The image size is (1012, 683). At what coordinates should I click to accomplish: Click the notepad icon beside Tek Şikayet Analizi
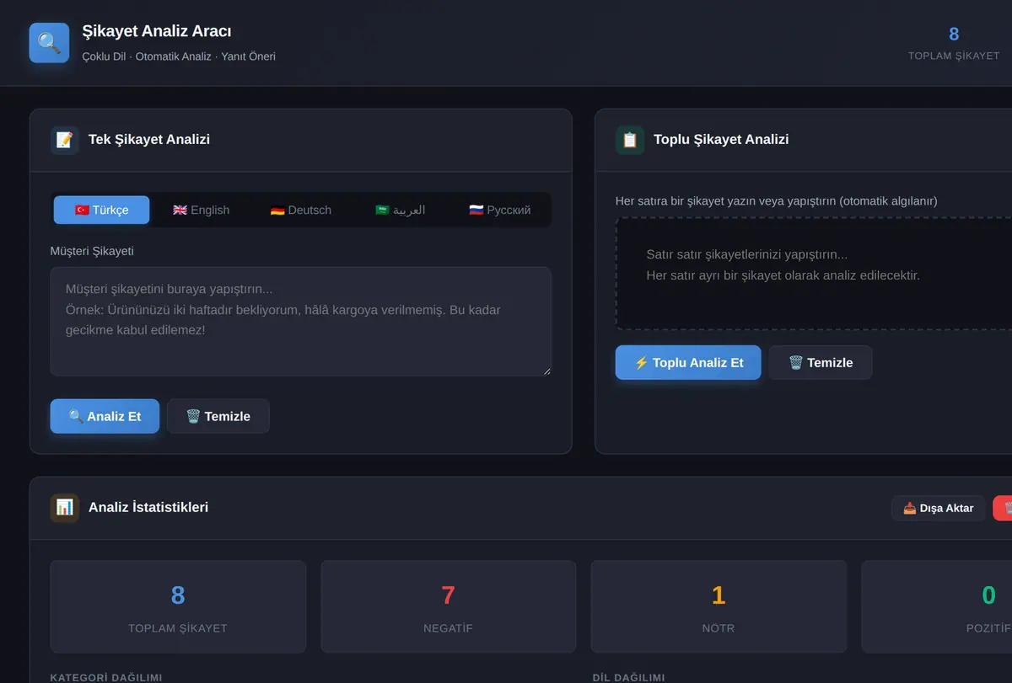coord(65,140)
